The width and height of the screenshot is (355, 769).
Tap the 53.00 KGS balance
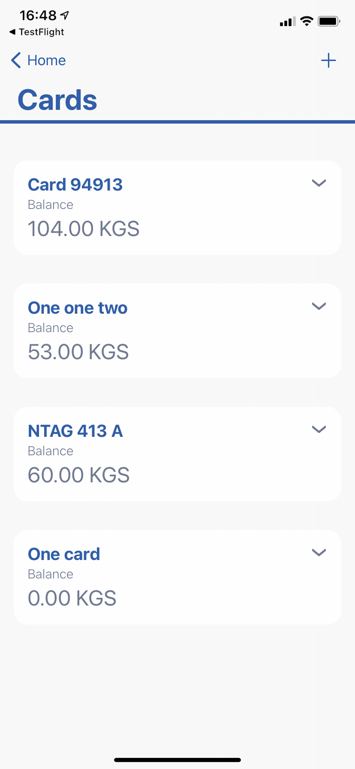coord(78,352)
